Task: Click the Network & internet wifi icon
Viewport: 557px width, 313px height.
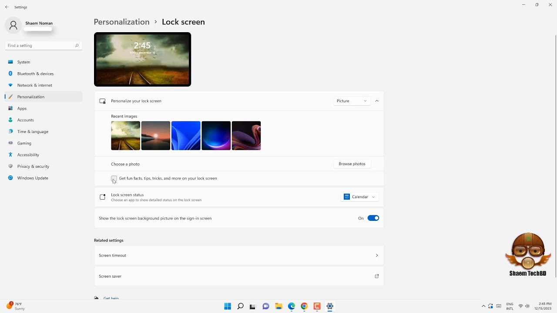Action: point(10,85)
